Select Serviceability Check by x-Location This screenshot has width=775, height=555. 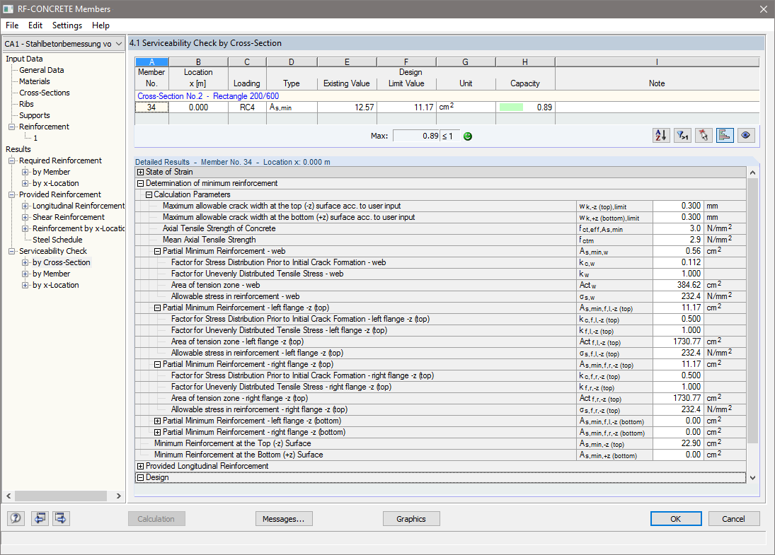tap(55, 286)
